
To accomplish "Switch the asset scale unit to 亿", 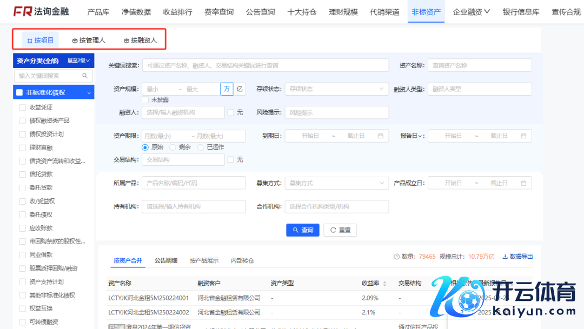I will [240, 89].
